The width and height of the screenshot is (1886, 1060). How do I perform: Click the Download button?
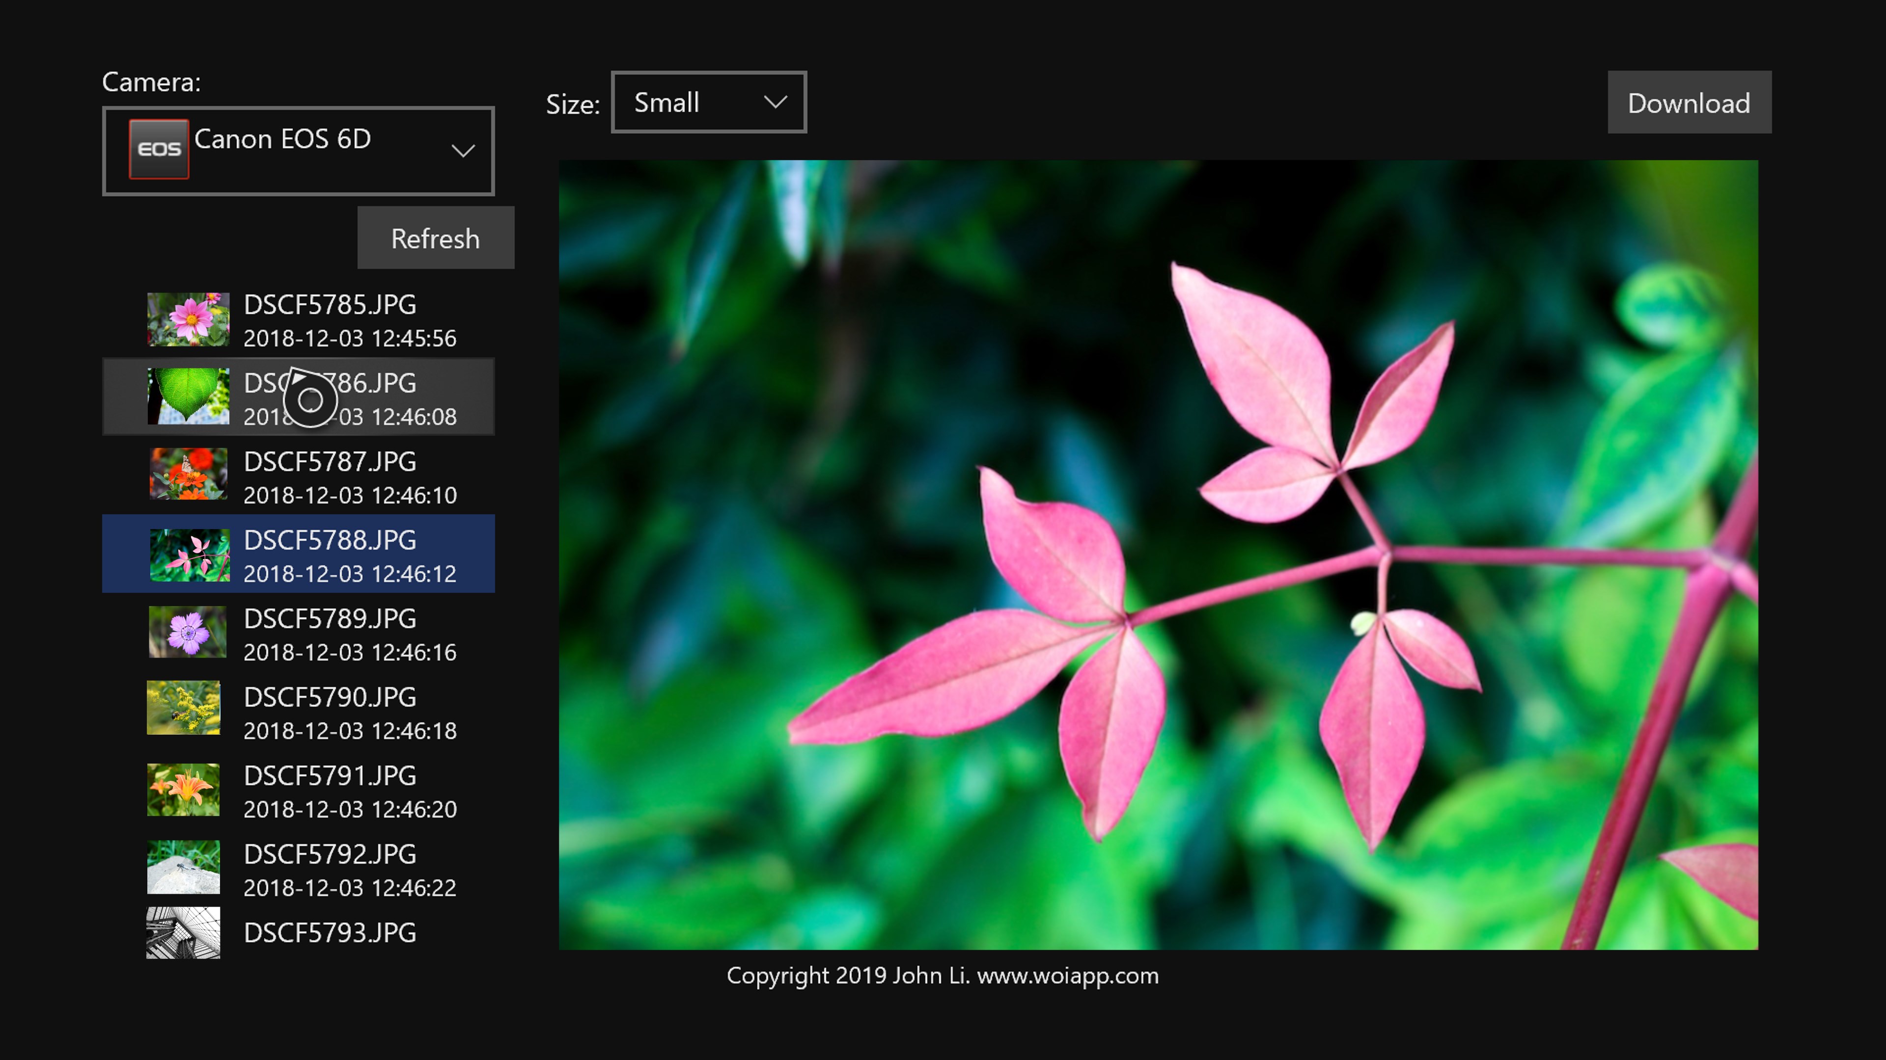pos(1689,103)
